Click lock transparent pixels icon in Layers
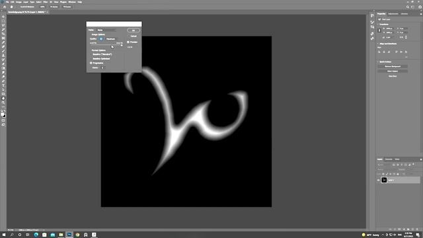 coord(383,174)
